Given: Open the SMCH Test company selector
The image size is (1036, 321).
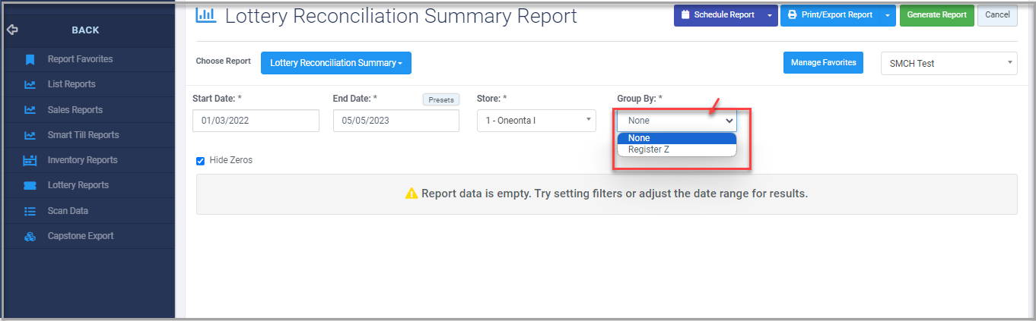Looking at the screenshot, I should coord(949,64).
